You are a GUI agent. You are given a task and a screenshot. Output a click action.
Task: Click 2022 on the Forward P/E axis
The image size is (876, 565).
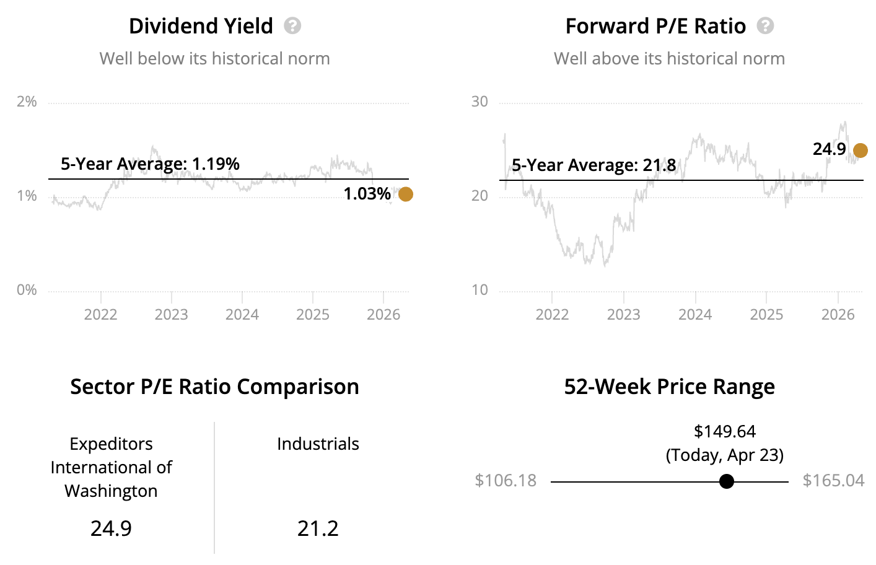pos(552,315)
